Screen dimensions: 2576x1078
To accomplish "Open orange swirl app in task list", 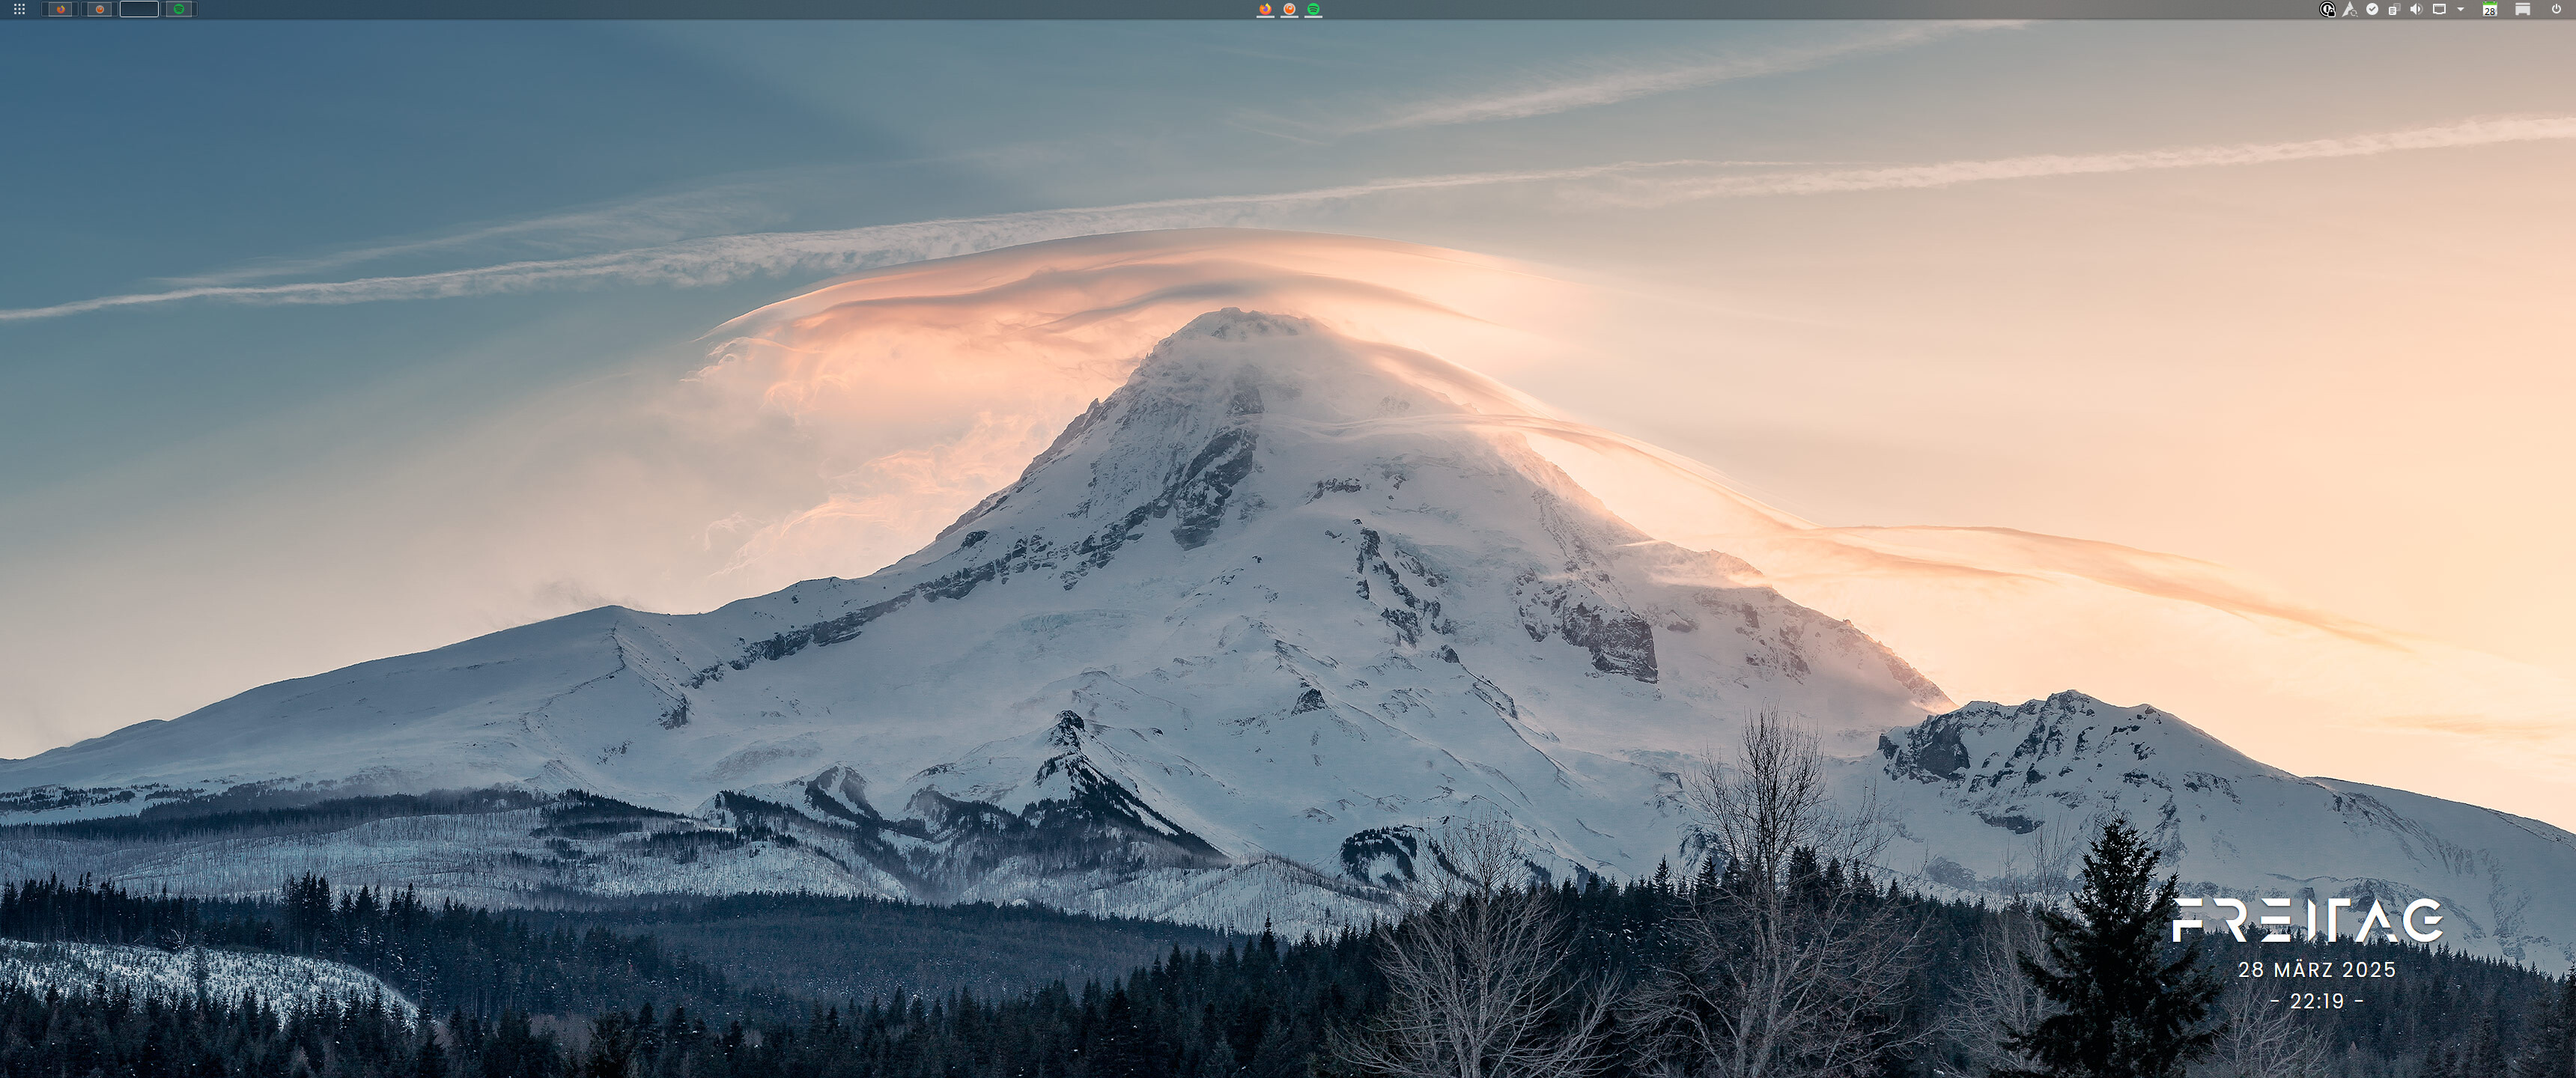I will pyautogui.click(x=1289, y=9).
